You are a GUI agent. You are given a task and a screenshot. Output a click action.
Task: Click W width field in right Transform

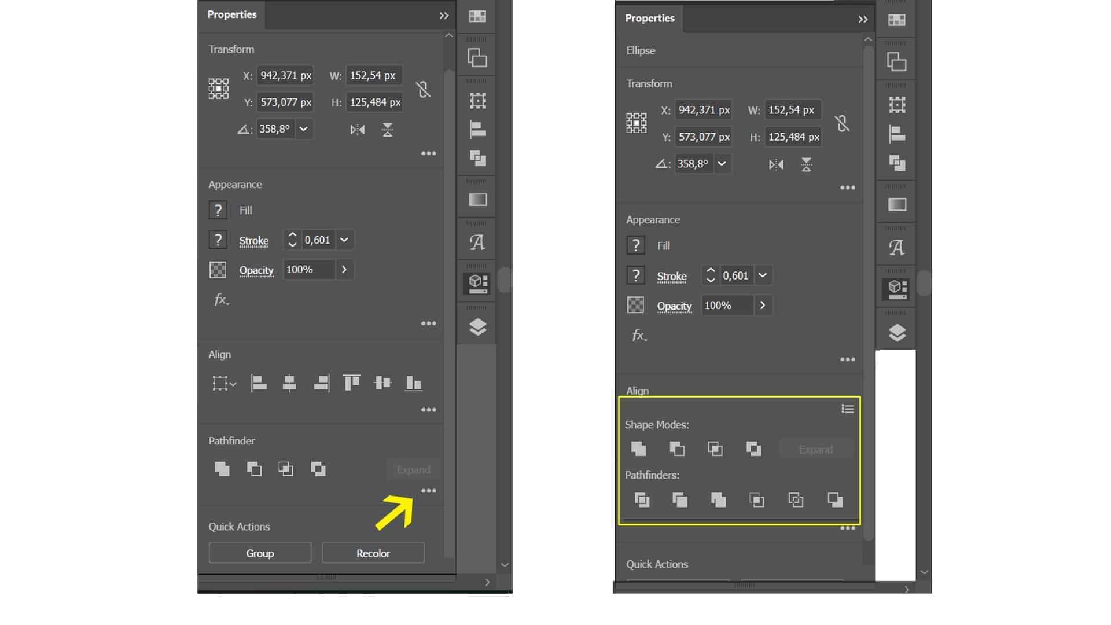[x=792, y=110]
